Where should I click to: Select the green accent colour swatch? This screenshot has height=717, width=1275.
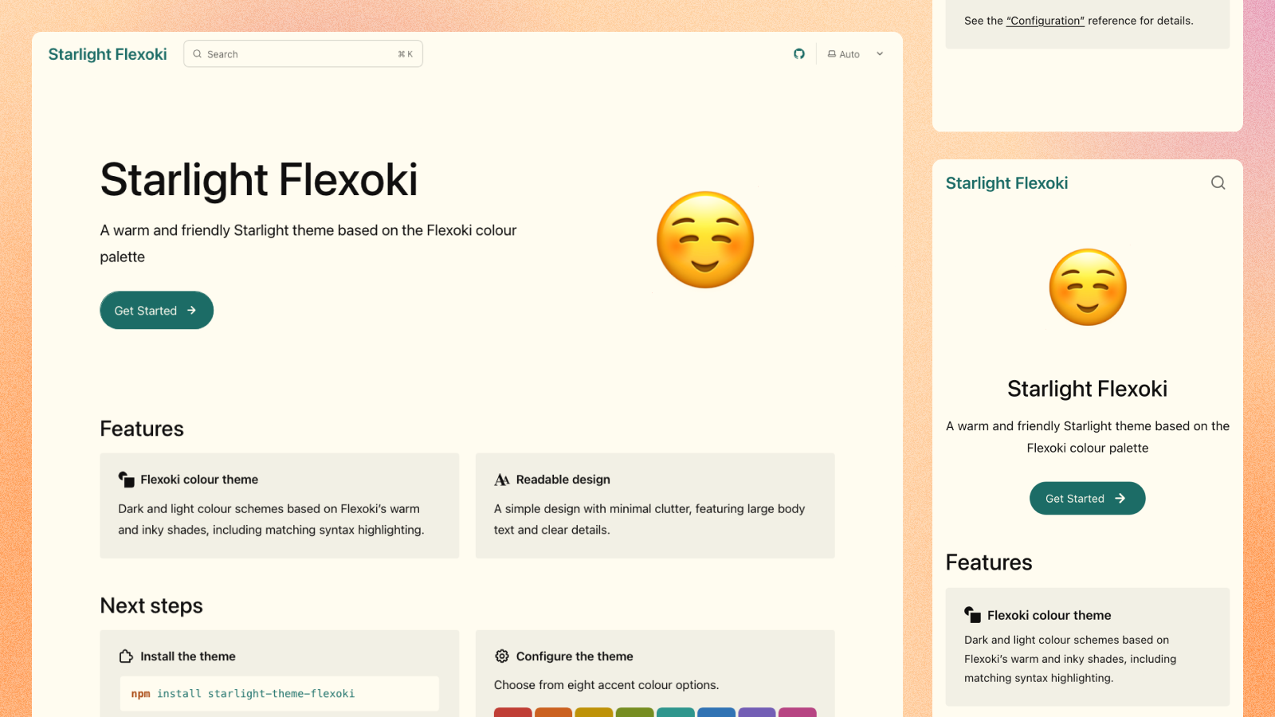tap(635, 712)
